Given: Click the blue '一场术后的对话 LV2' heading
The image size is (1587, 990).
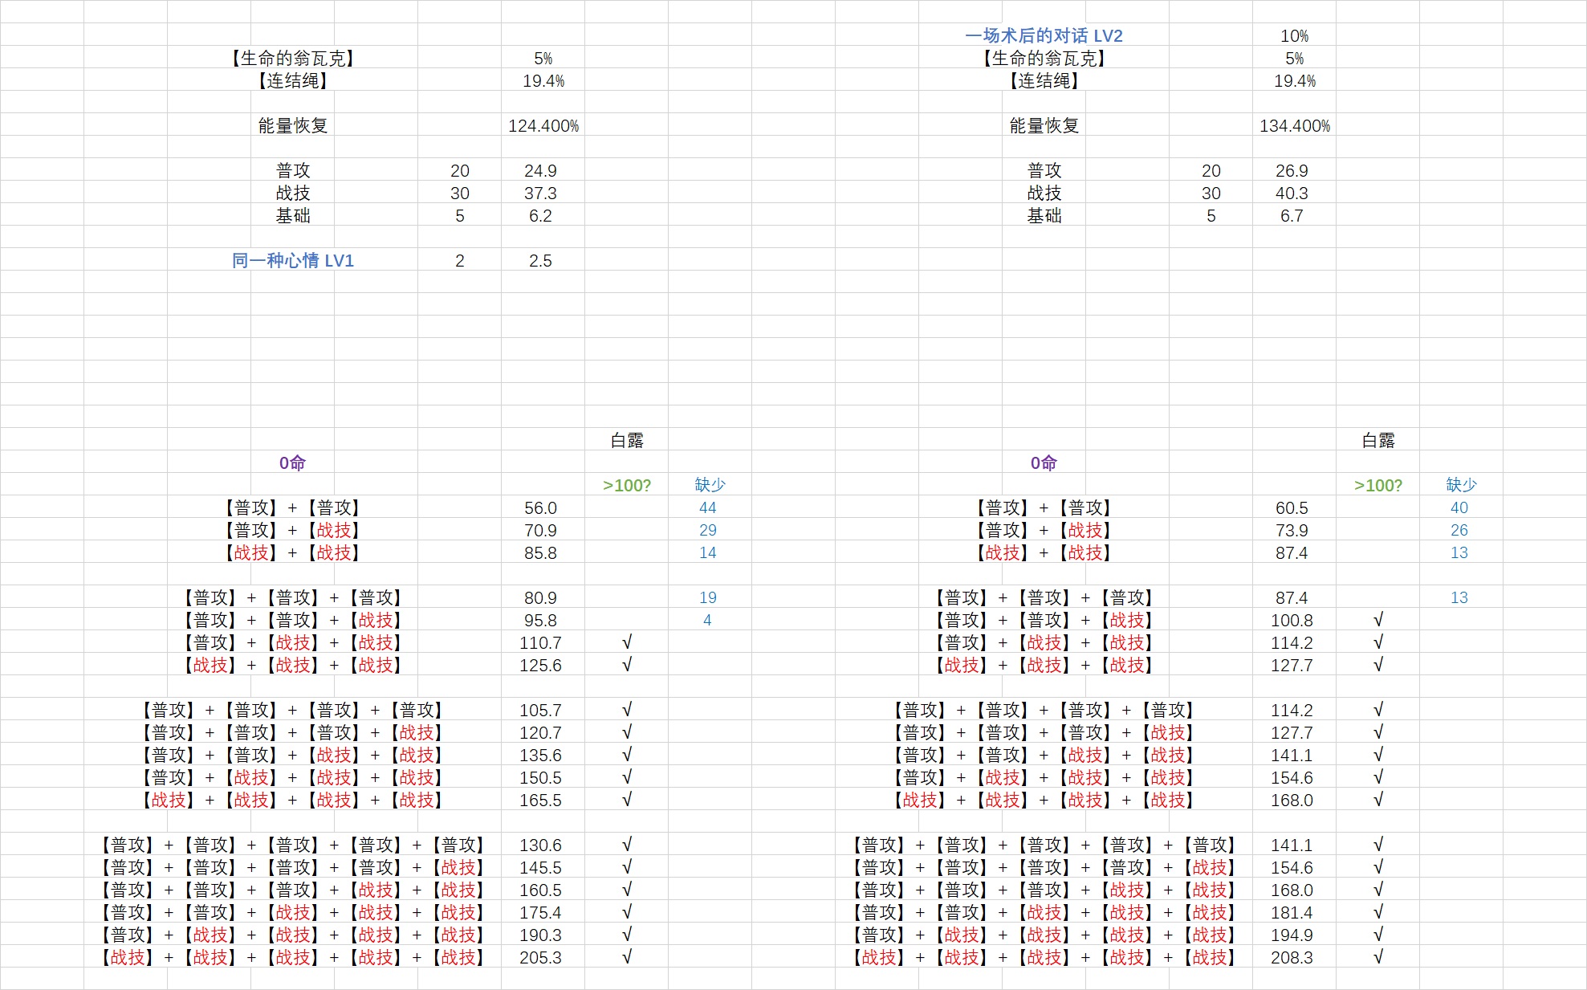Looking at the screenshot, I should pos(1043,35).
